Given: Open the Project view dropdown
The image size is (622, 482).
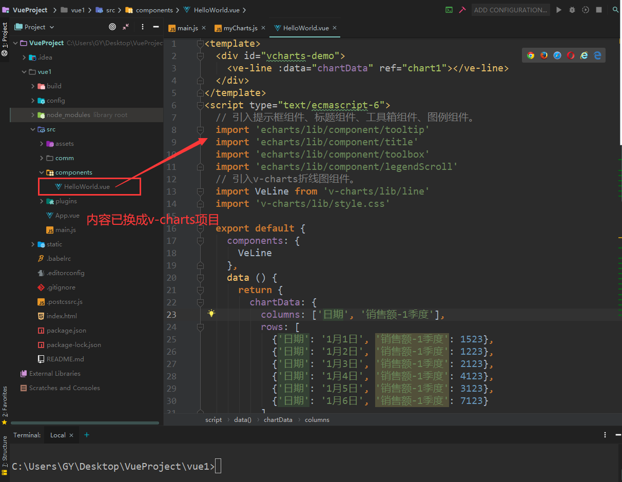Looking at the screenshot, I should tap(34, 27).
